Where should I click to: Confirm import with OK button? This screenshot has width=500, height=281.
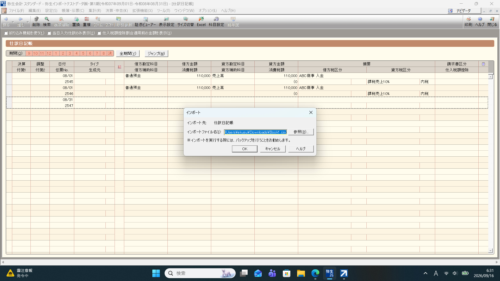point(245,149)
